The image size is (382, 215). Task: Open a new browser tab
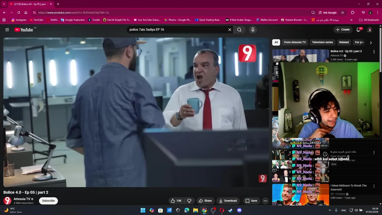click(58, 4)
